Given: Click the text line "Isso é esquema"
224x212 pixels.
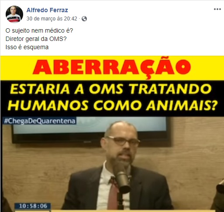Looking at the screenshot, I should click(x=27, y=47).
